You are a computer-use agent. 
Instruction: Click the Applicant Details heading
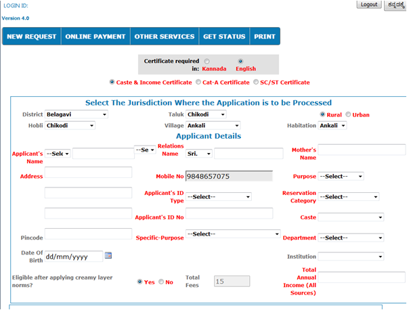pyautogui.click(x=209, y=136)
